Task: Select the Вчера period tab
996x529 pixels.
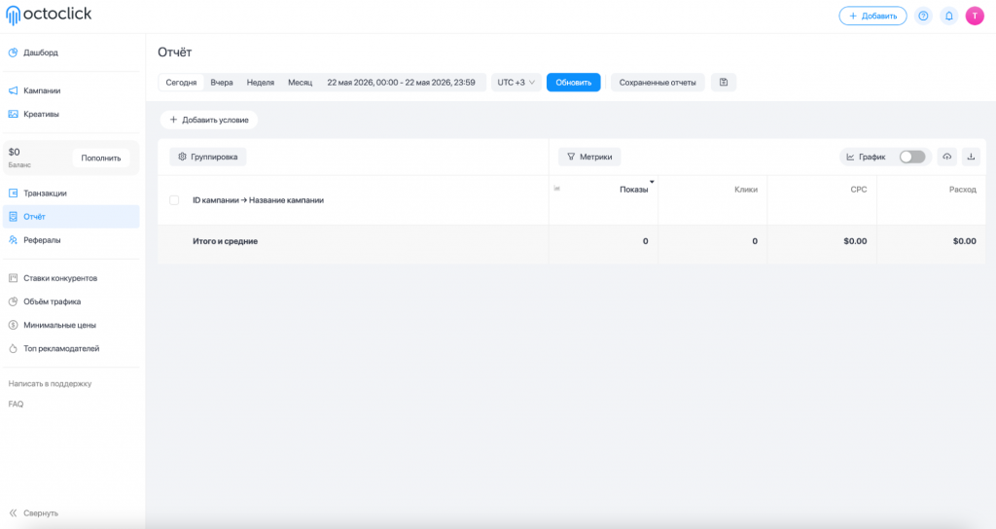Action: click(x=222, y=82)
